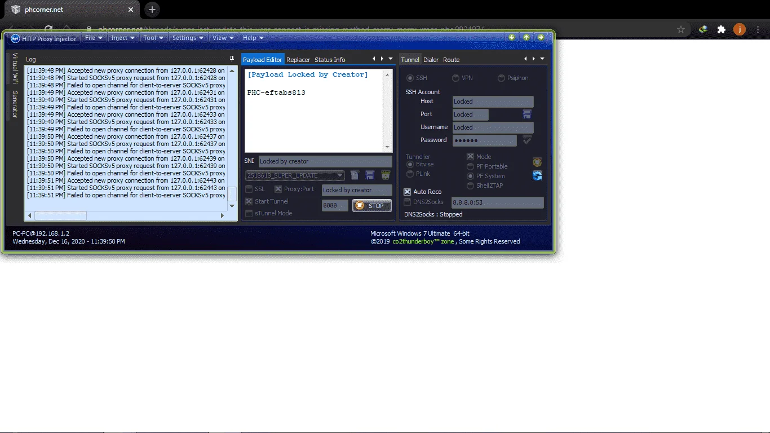Screen dimensions: 770x433
Task: Toggle the Auto Reco checkbox
Action: coord(408,192)
